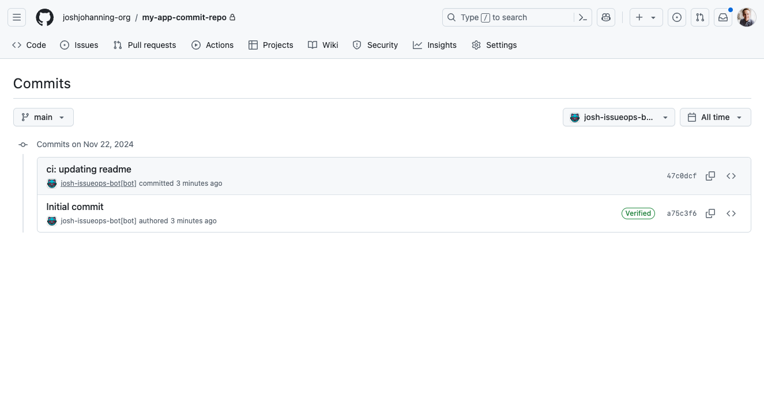Open GitHub Copilot chat
Viewport: 764px width, 401px height.
pos(605,17)
